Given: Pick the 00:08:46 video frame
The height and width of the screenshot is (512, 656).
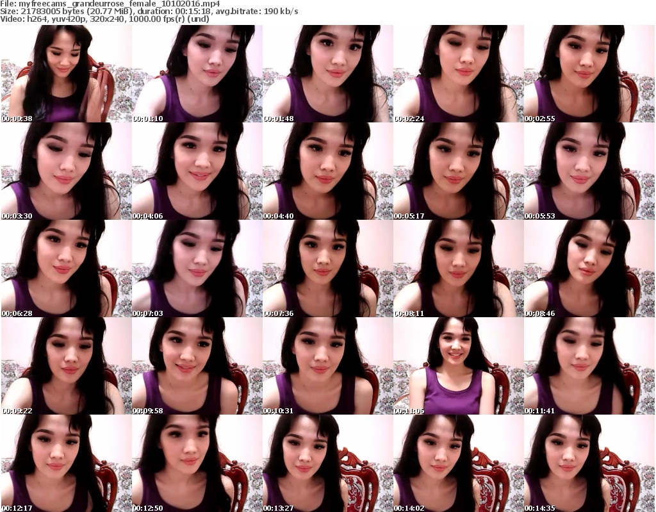Looking at the screenshot, I should [x=589, y=268].
